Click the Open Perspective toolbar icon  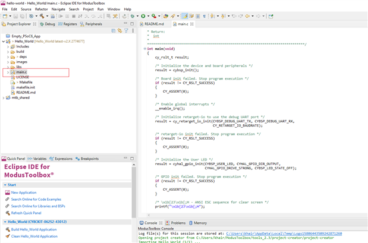(x=271, y=16)
